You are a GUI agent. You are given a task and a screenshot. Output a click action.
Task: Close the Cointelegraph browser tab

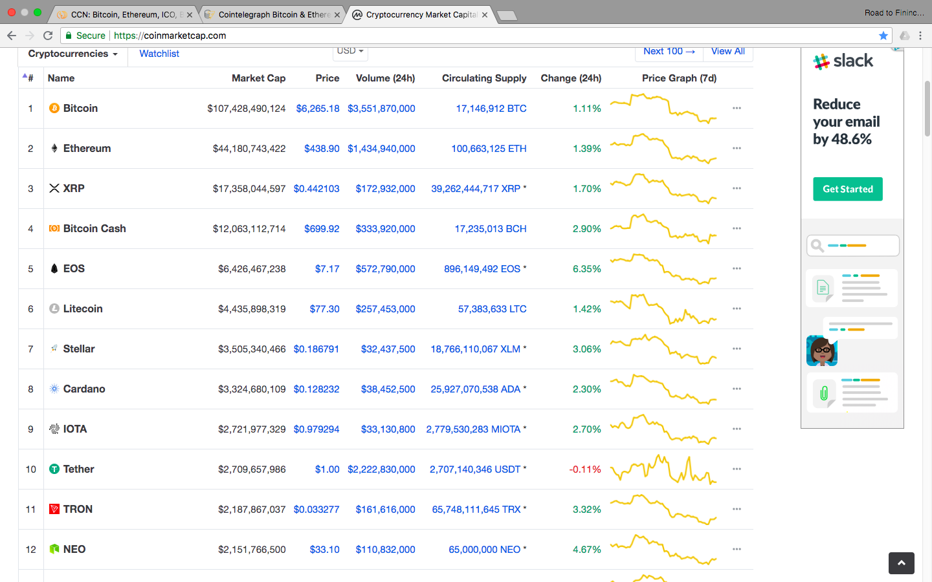[337, 15]
